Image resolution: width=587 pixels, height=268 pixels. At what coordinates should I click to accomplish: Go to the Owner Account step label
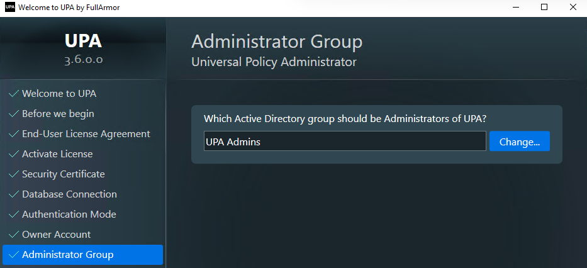click(56, 235)
